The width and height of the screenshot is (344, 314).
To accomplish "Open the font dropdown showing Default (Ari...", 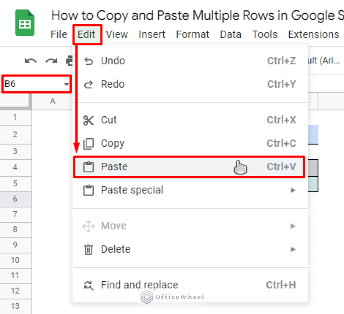I will point(324,61).
